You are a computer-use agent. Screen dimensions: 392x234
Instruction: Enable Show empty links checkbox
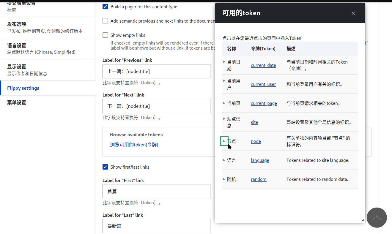(x=105, y=35)
